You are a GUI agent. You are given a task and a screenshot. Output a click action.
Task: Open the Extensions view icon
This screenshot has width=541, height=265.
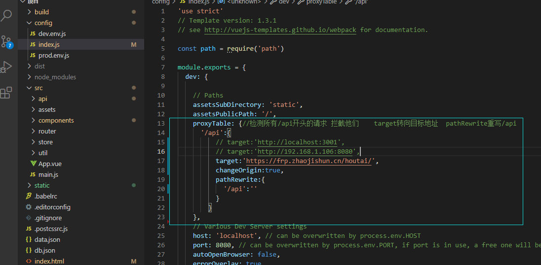[x=6, y=93]
